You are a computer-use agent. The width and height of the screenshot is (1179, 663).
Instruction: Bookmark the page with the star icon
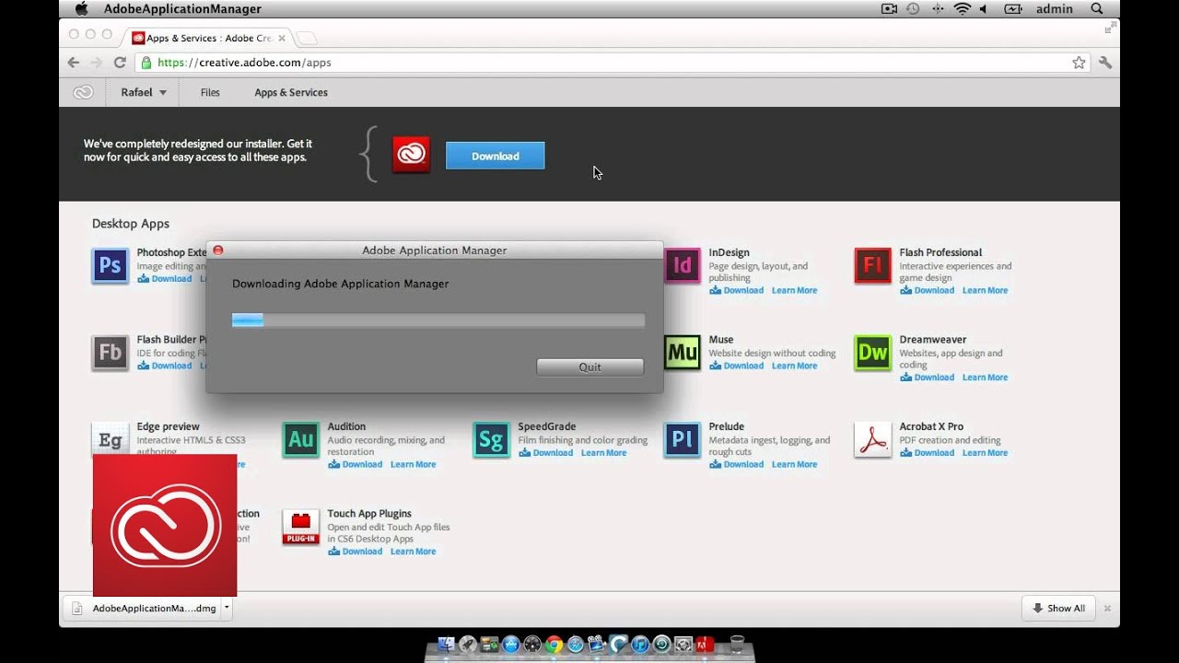pos(1079,63)
